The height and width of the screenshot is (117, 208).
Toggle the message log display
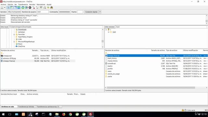tap(8, 7)
